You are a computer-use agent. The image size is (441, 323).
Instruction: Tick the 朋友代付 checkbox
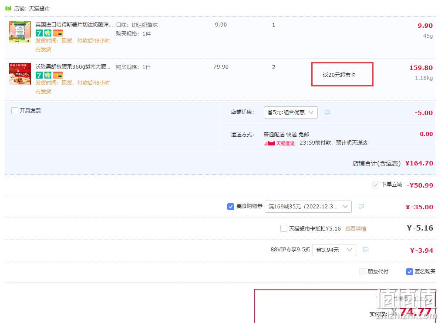click(363, 271)
